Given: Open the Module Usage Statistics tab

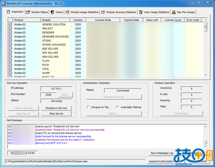Looking at the screenshot, I should pos(82,12).
